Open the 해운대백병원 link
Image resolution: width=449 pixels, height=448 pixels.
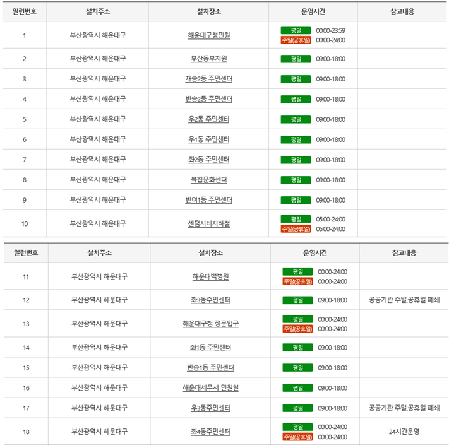[x=210, y=276]
